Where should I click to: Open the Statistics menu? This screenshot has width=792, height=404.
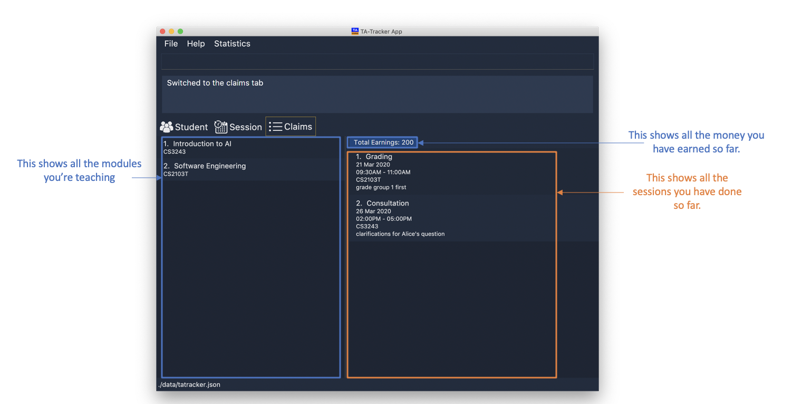tap(232, 44)
